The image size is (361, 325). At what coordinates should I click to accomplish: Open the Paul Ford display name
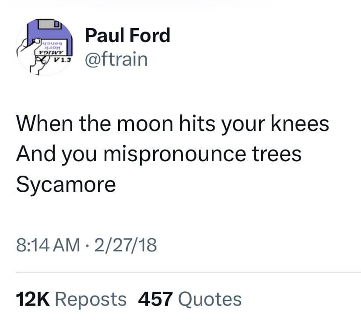[127, 35]
